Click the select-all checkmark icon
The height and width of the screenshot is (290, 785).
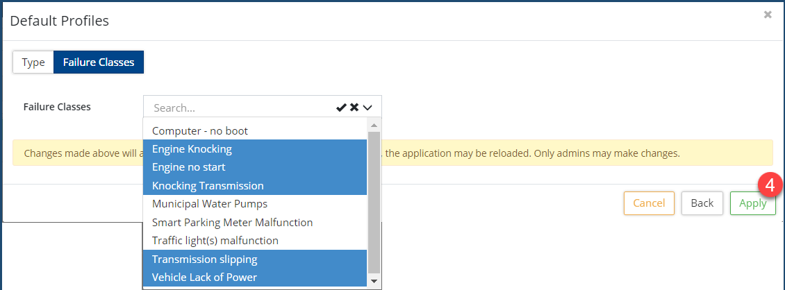point(341,108)
